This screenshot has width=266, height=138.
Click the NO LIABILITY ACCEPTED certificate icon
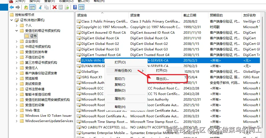tap(79, 127)
